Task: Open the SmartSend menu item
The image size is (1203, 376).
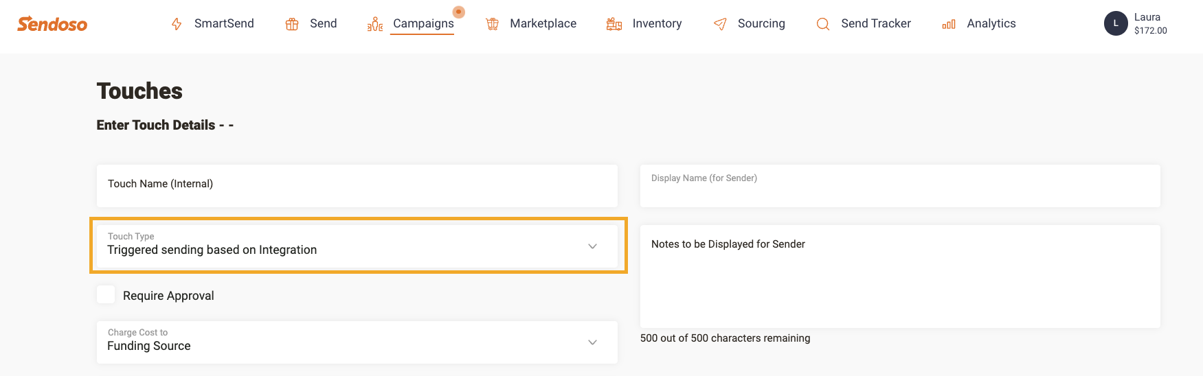Action: (x=224, y=23)
